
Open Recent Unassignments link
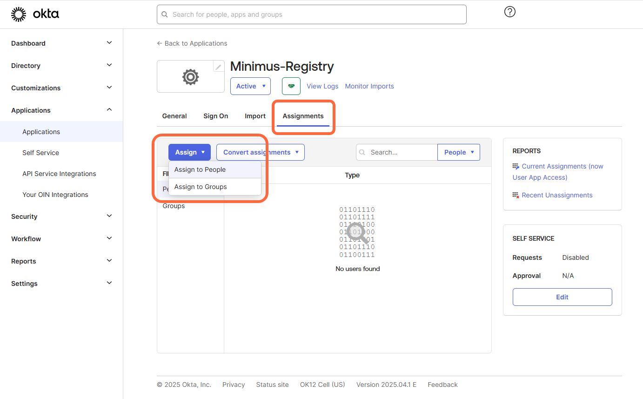pos(557,195)
